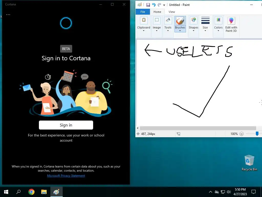Screen dimensions: 262x197
Task: Expand the Size dropdown arrow
Action: coord(205,31)
